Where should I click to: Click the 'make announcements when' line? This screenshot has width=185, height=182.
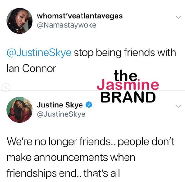click(x=71, y=158)
